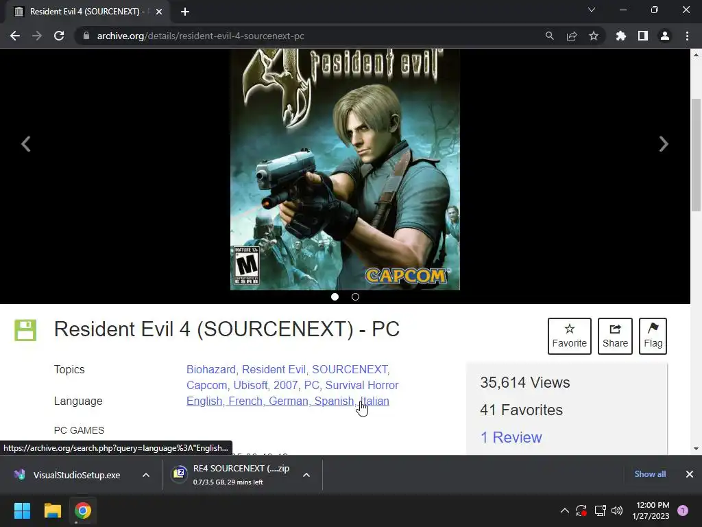Click the green floppy software icon
This screenshot has width=702, height=527.
(x=25, y=330)
